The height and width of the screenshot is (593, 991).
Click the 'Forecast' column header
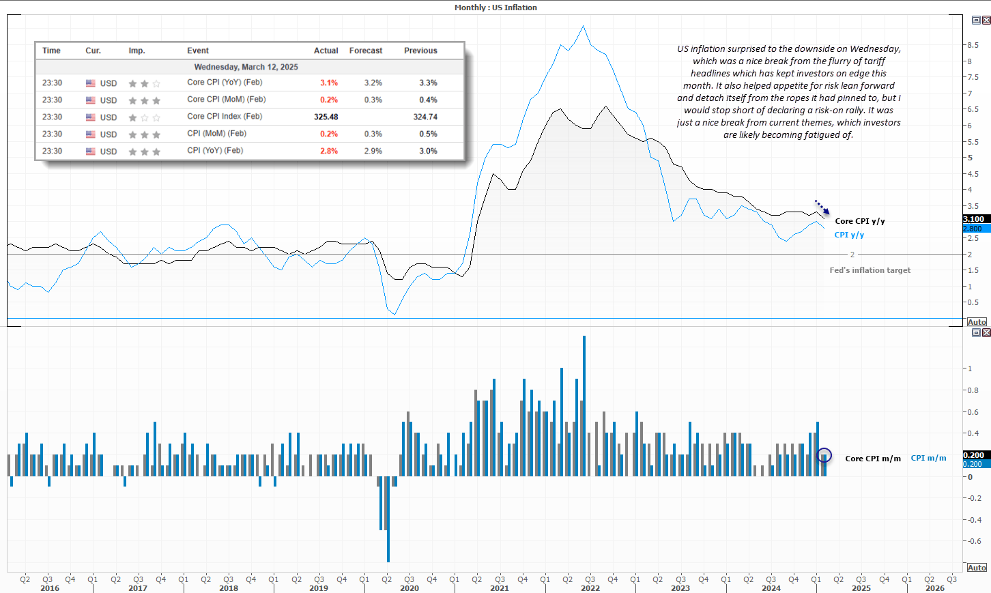coord(366,50)
